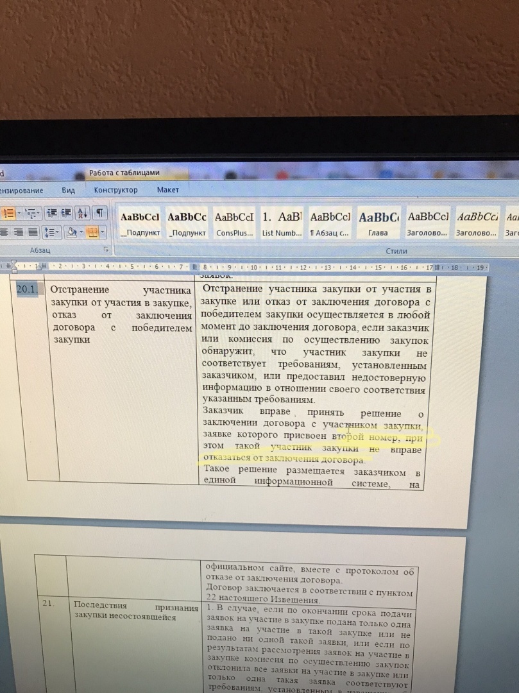The height and width of the screenshot is (693, 519).
Task: Click the Абзац group label
Action: click(40, 250)
